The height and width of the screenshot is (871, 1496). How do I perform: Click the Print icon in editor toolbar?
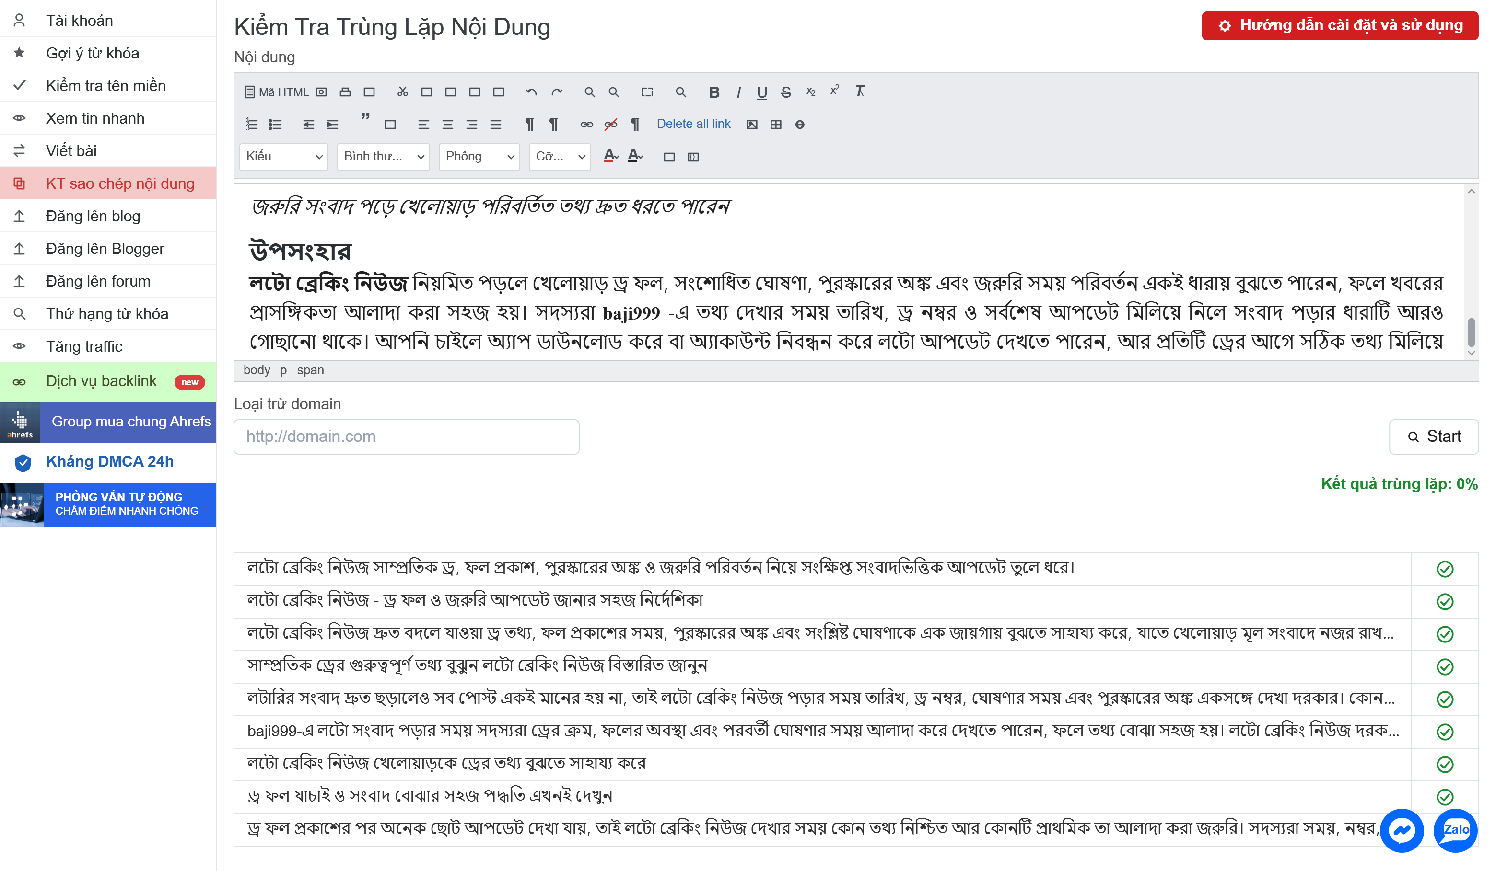click(x=345, y=92)
